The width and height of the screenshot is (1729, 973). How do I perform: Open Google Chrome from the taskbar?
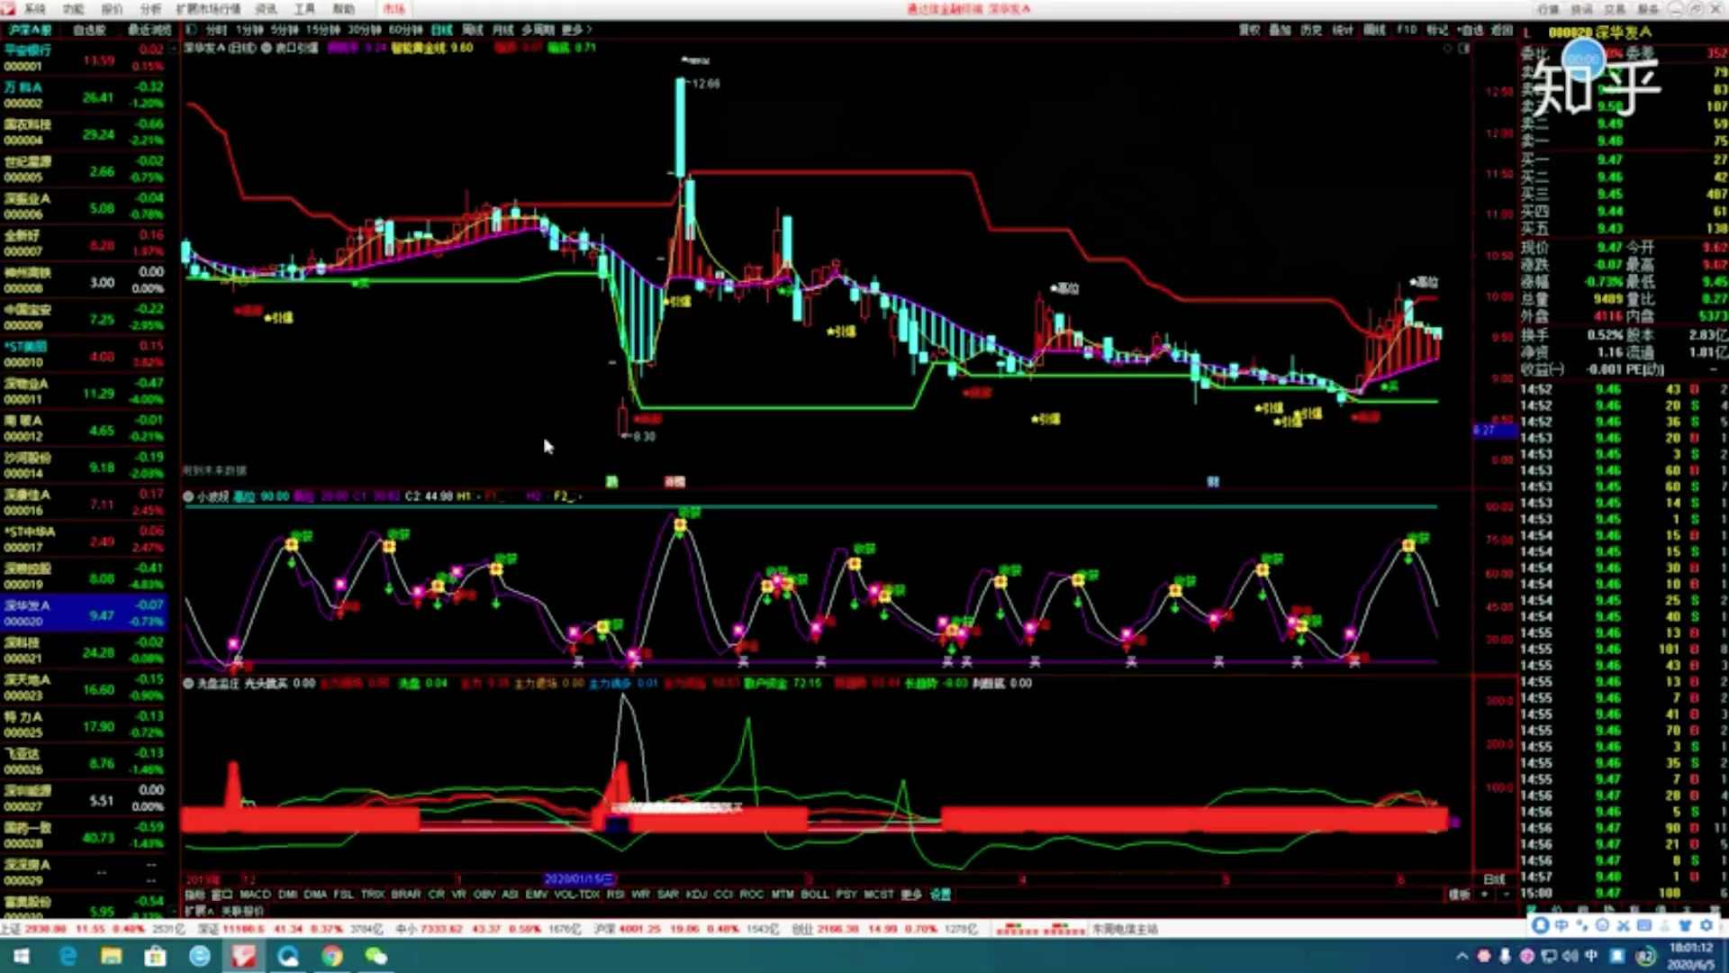pos(332,956)
